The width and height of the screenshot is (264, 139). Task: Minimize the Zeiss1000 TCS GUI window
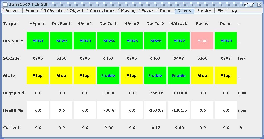pos(246,4)
